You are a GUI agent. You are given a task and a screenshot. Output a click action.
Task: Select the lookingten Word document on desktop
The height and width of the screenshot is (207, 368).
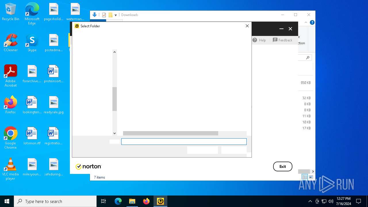pos(32,105)
